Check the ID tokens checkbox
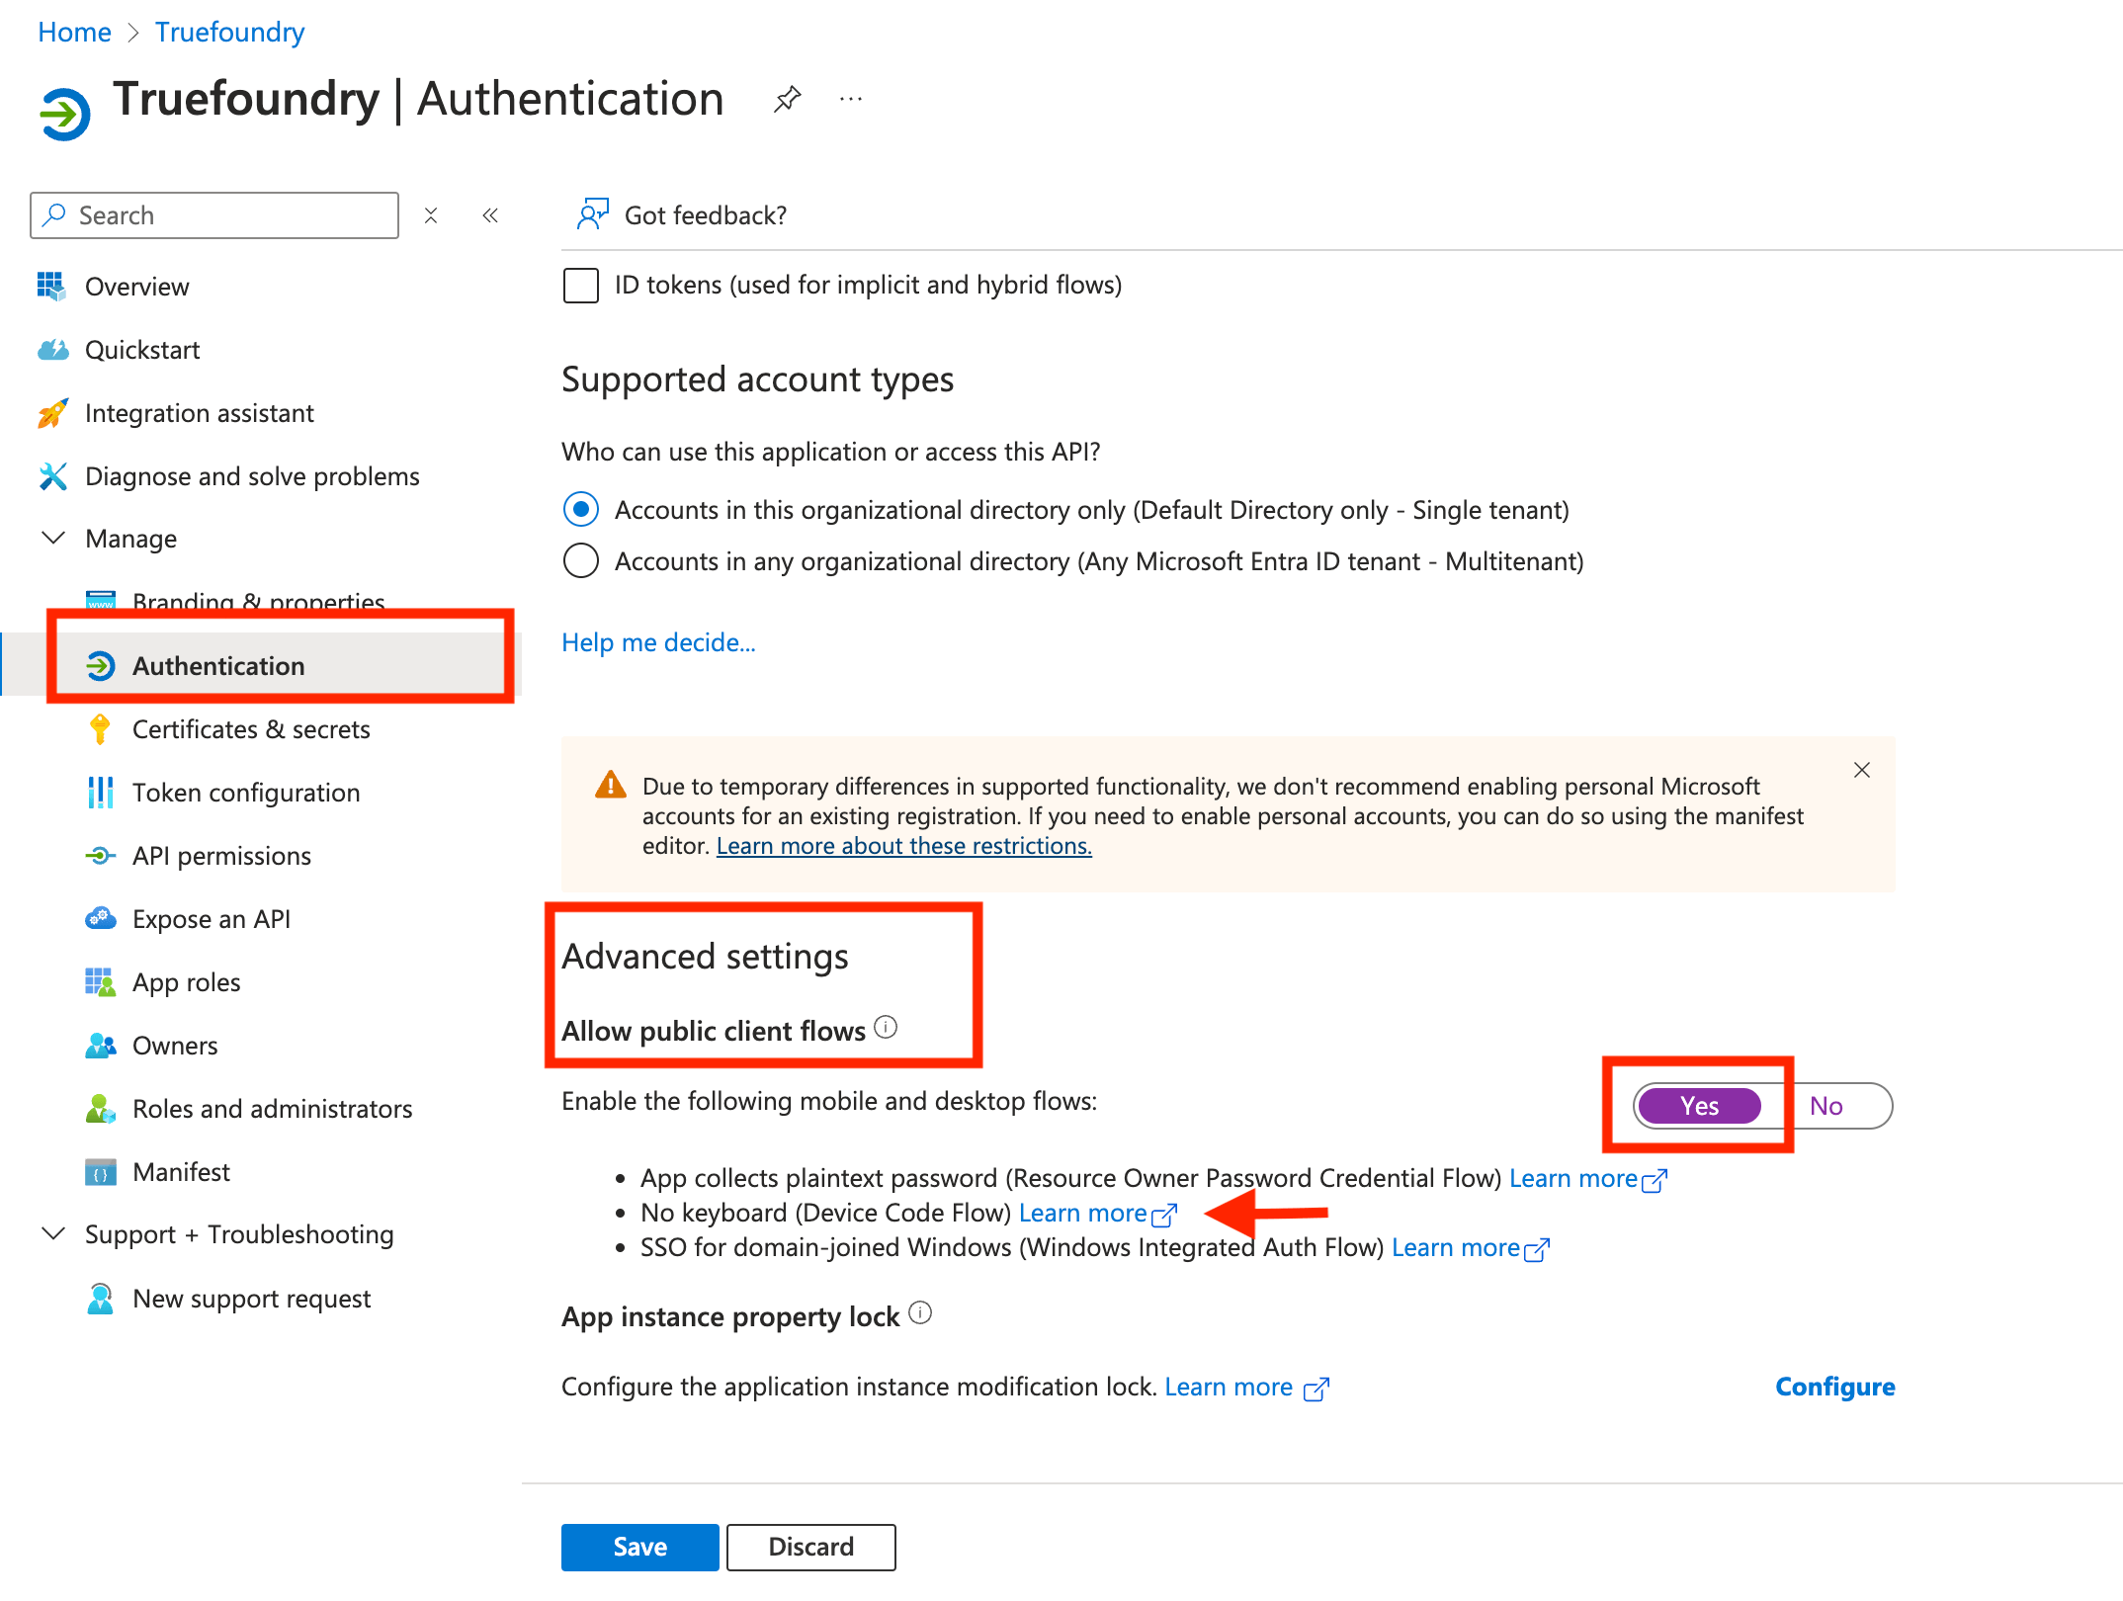The height and width of the screenshot is (1601, 2123). pos(581,286)
